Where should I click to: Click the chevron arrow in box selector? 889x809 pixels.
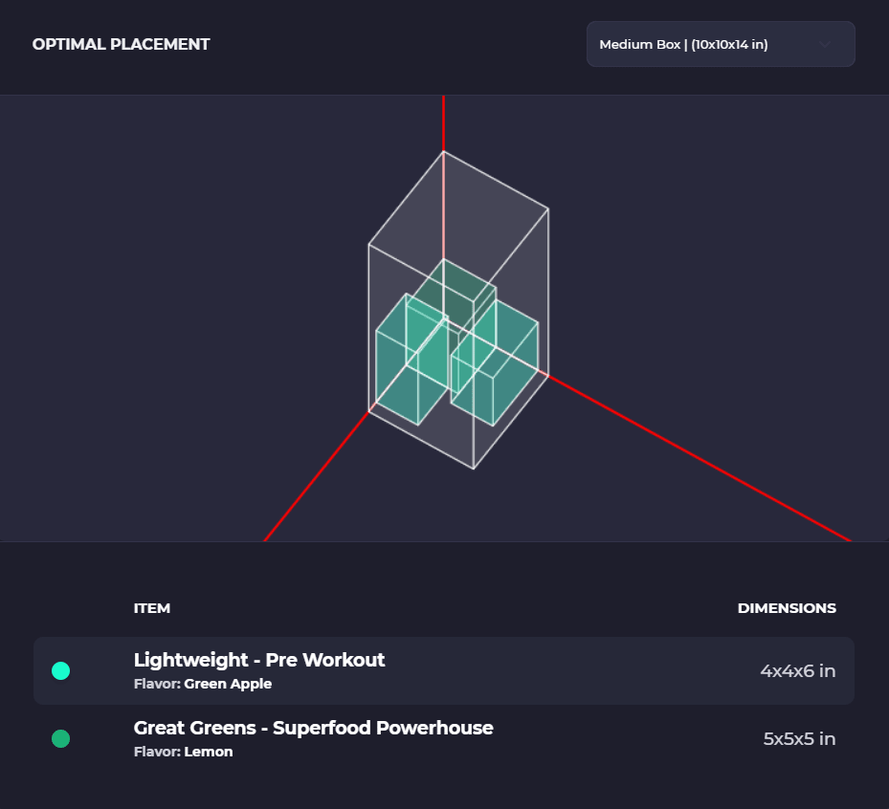click(825, 44)
